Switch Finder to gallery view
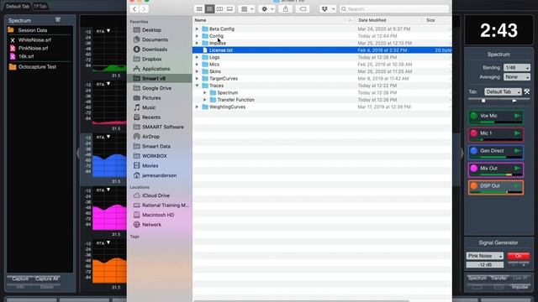 tap(229, 9)
